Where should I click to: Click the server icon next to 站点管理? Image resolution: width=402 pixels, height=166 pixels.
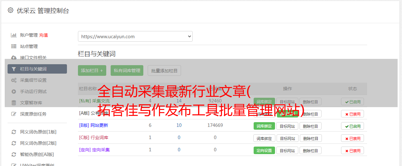(14, 46)
